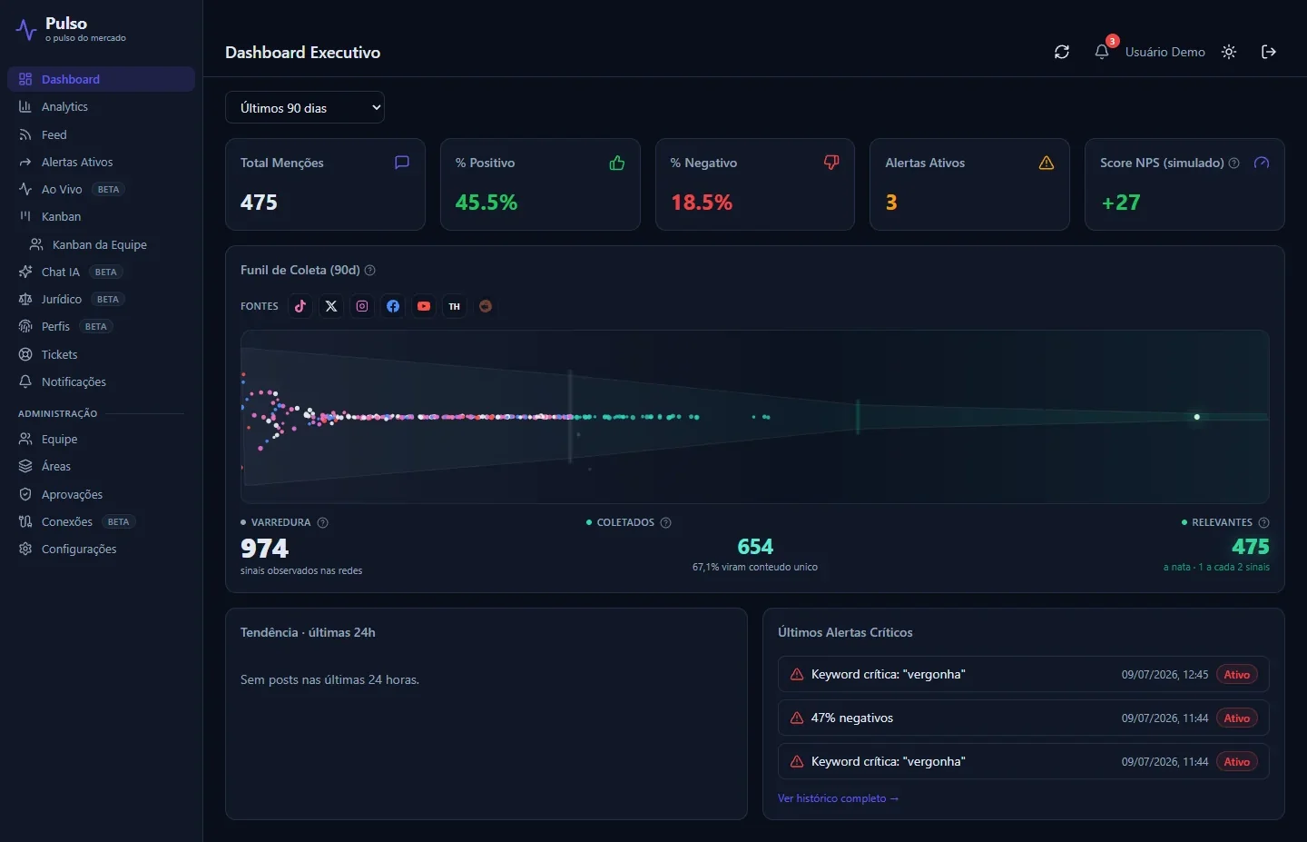The height and width of the screenshot is (842, 1307).
Task: Click help icon beside RELEVANTES
Action: coord(1263,522)
